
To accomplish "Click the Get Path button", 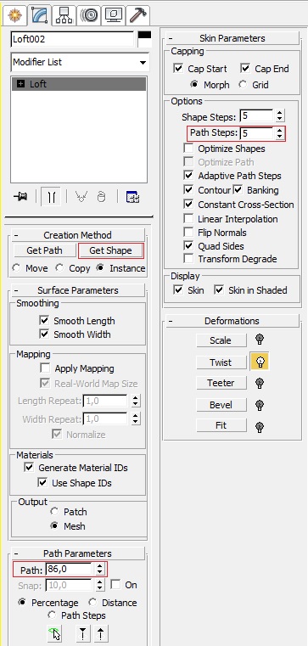I will pos(44,250).
